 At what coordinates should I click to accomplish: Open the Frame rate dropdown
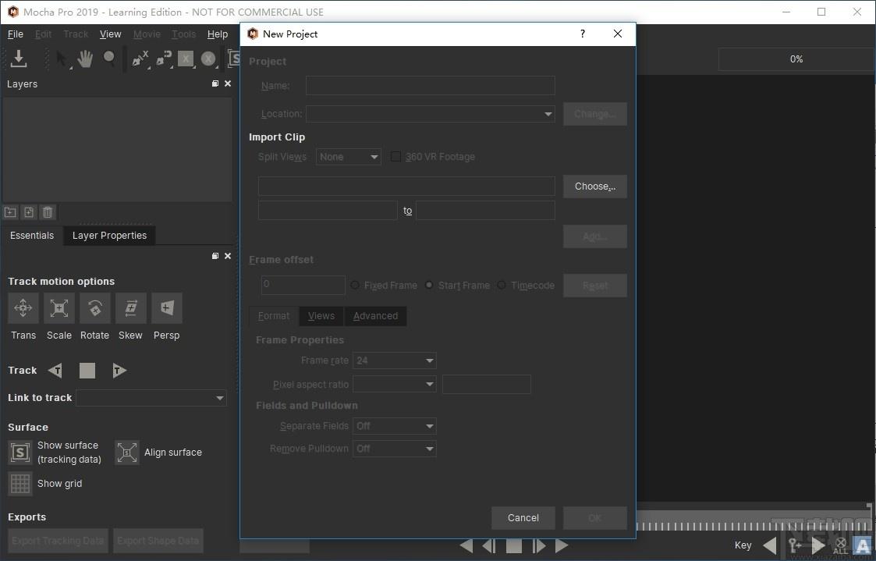point(395,360)
